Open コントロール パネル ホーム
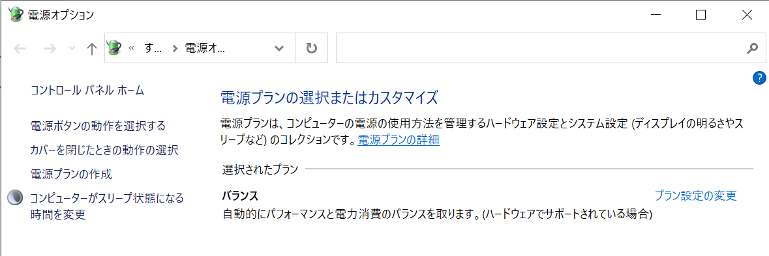Image resolution: width=769 pixels, height=256 pixels. [87, 90]
